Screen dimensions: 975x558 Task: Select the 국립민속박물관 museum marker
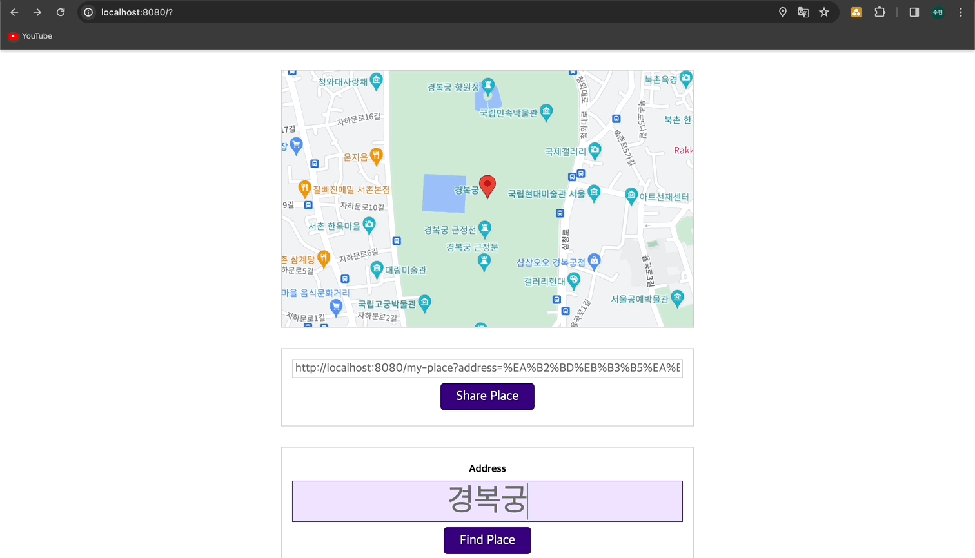point(546,112)
